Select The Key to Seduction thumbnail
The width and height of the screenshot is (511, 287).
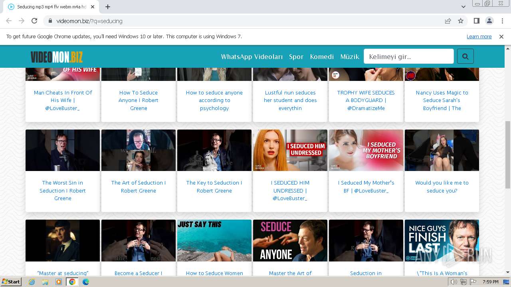[x=214, y=150]
